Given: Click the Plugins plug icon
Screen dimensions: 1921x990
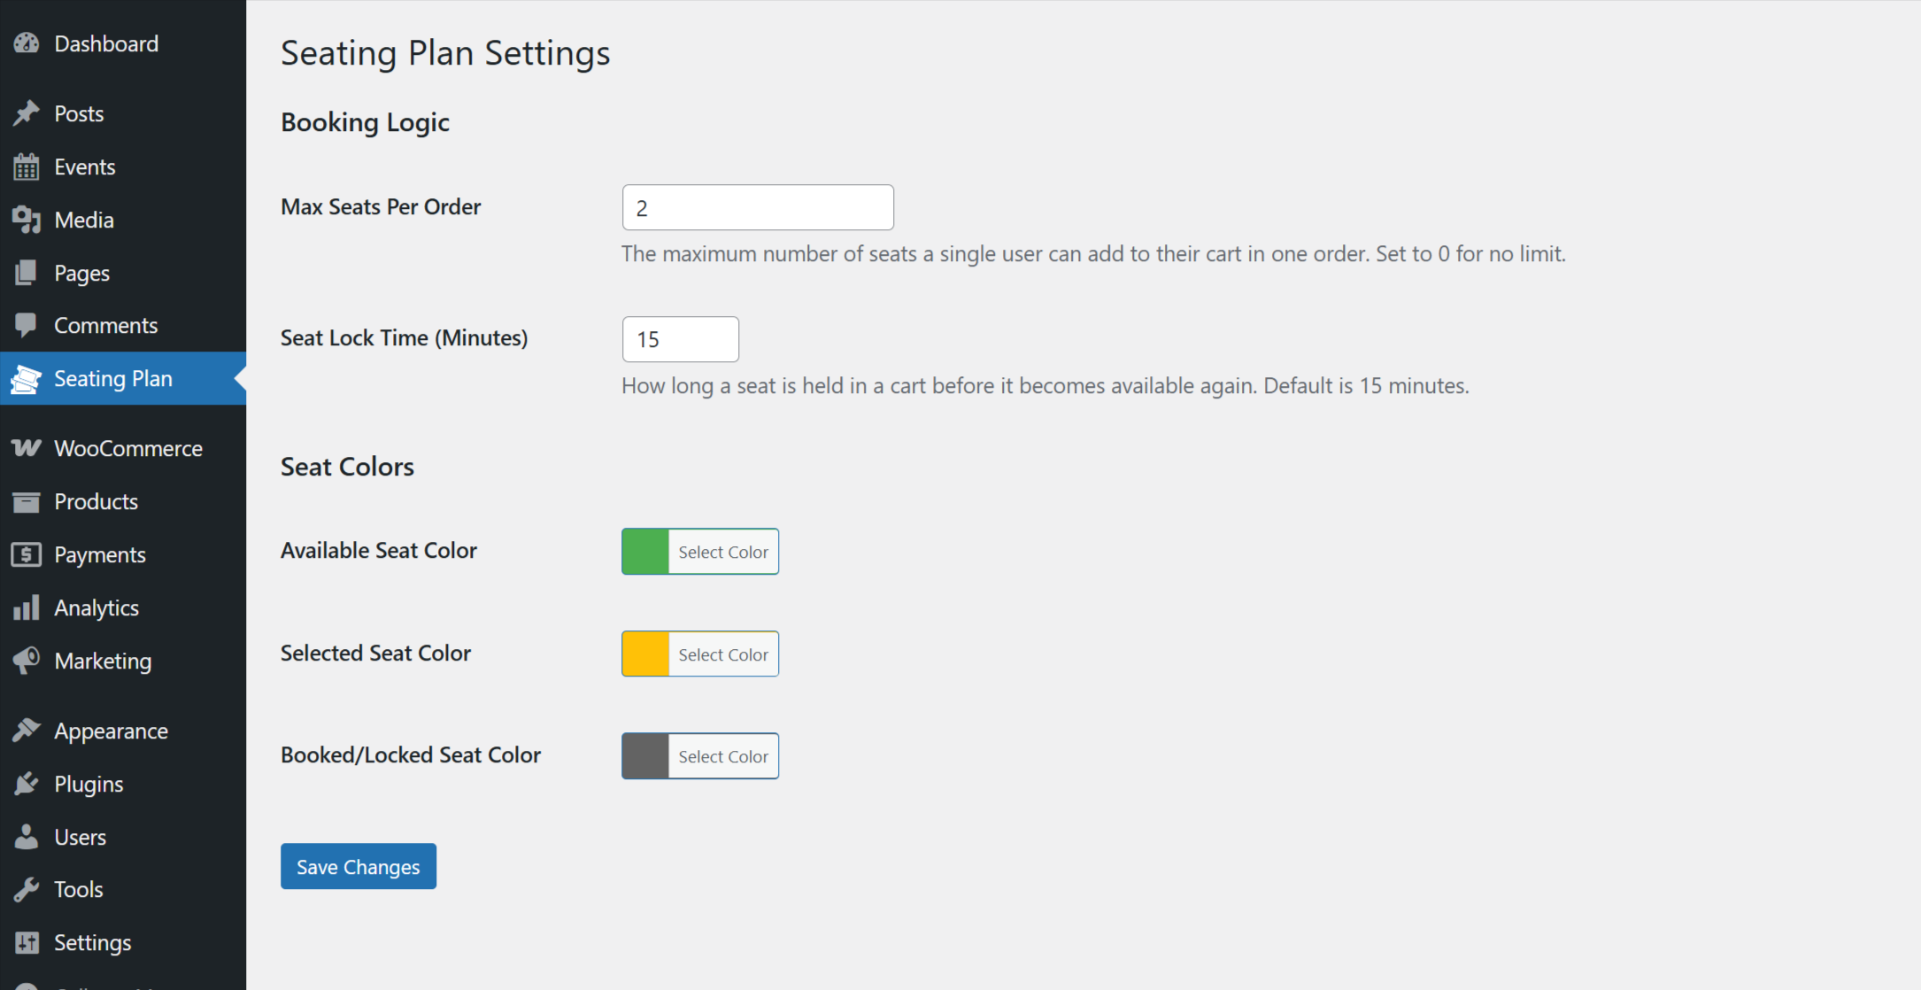Looking at the screenshot, I should (27, 784).
